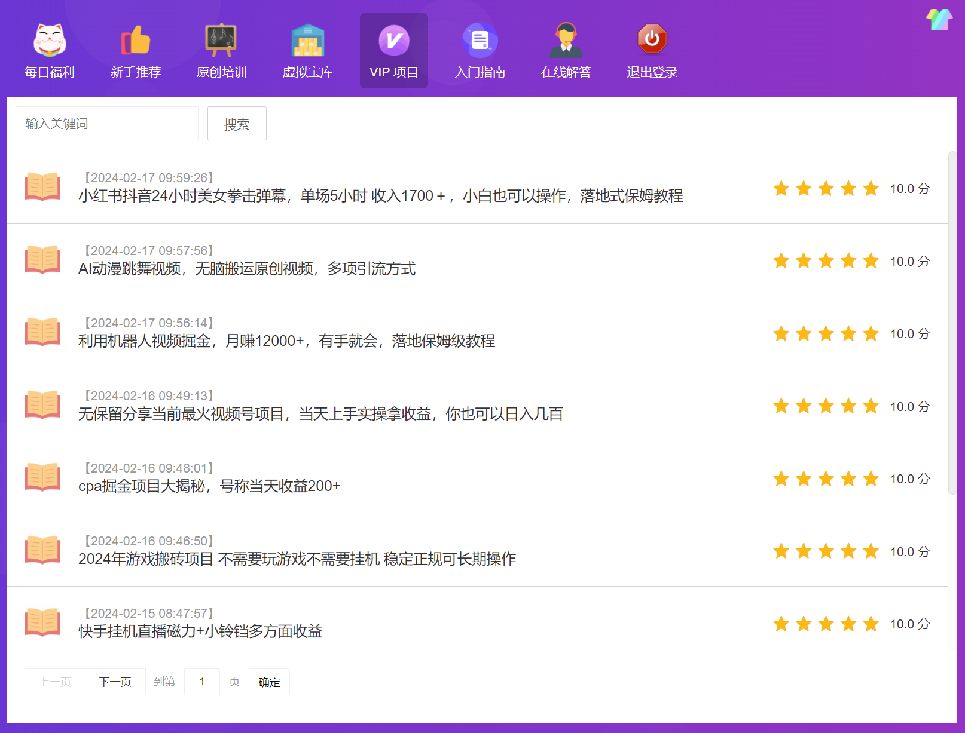This screenshot has width=965, height=733.
Task: Click the 在线解答 support agent icon
Action: click(566, 41)
